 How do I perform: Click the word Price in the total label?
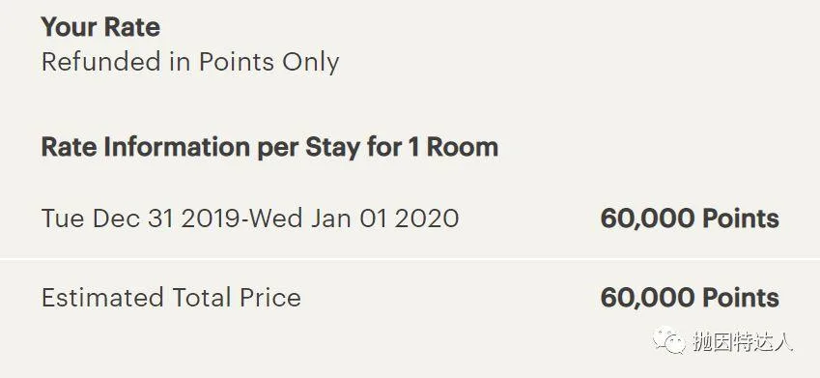[270, 298]
